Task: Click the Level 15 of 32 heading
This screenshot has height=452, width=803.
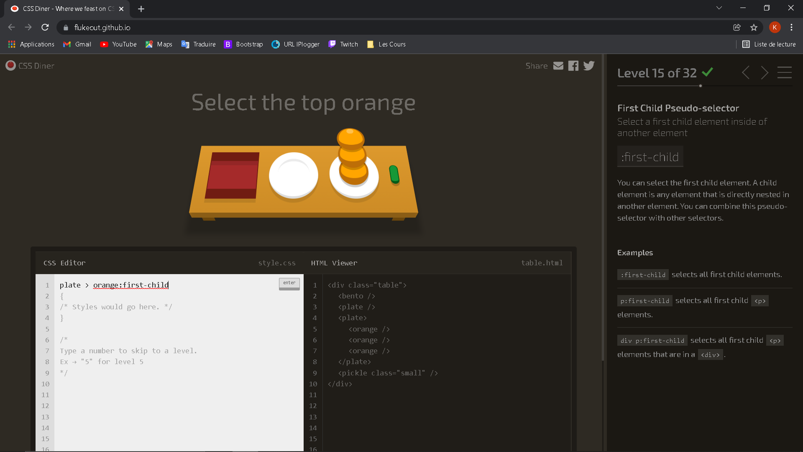Action: tap(657, 73)
